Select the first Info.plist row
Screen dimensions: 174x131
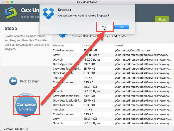[111, 78]
